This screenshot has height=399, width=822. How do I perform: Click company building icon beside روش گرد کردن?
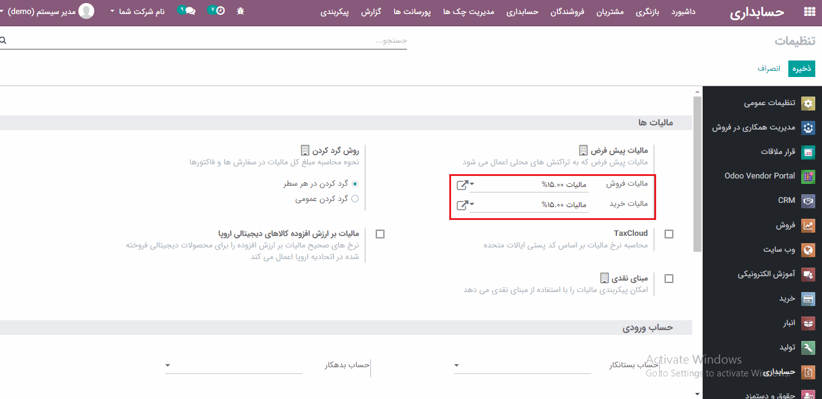305,150
